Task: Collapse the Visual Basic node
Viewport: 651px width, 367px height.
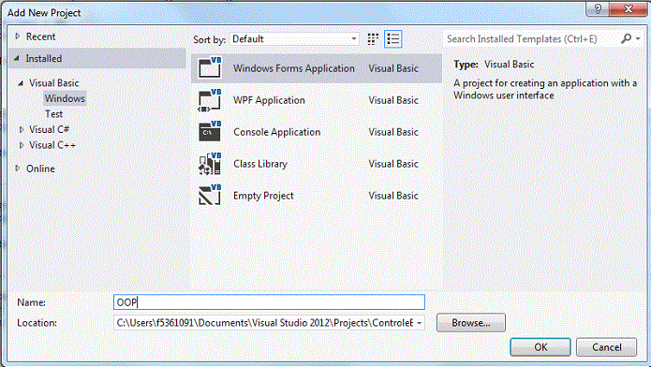Action: pos(21,83)
